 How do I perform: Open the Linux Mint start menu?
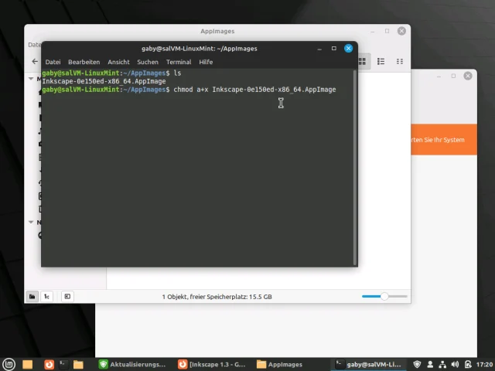(9, 364)
